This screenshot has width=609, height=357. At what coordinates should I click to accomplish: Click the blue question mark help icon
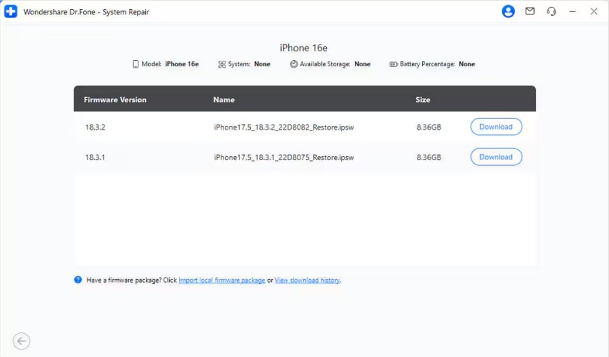(x=78, y=280)
